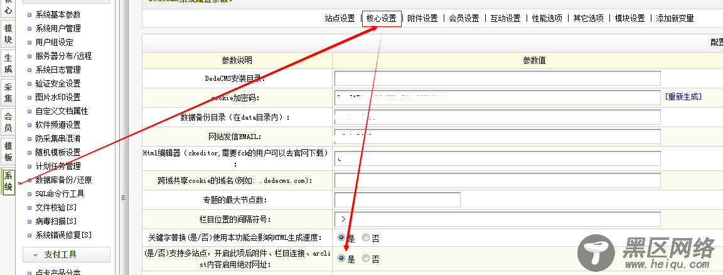Select the 模板 vertical tab
This screenshot has height=275, width=723.
[8, 152]
